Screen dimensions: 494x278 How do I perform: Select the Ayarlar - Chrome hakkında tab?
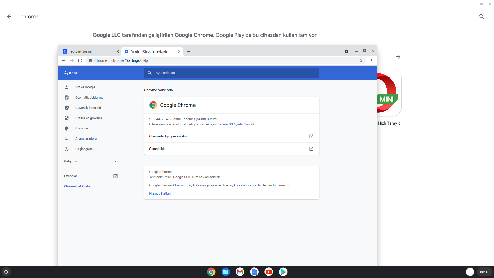[152, 51]
